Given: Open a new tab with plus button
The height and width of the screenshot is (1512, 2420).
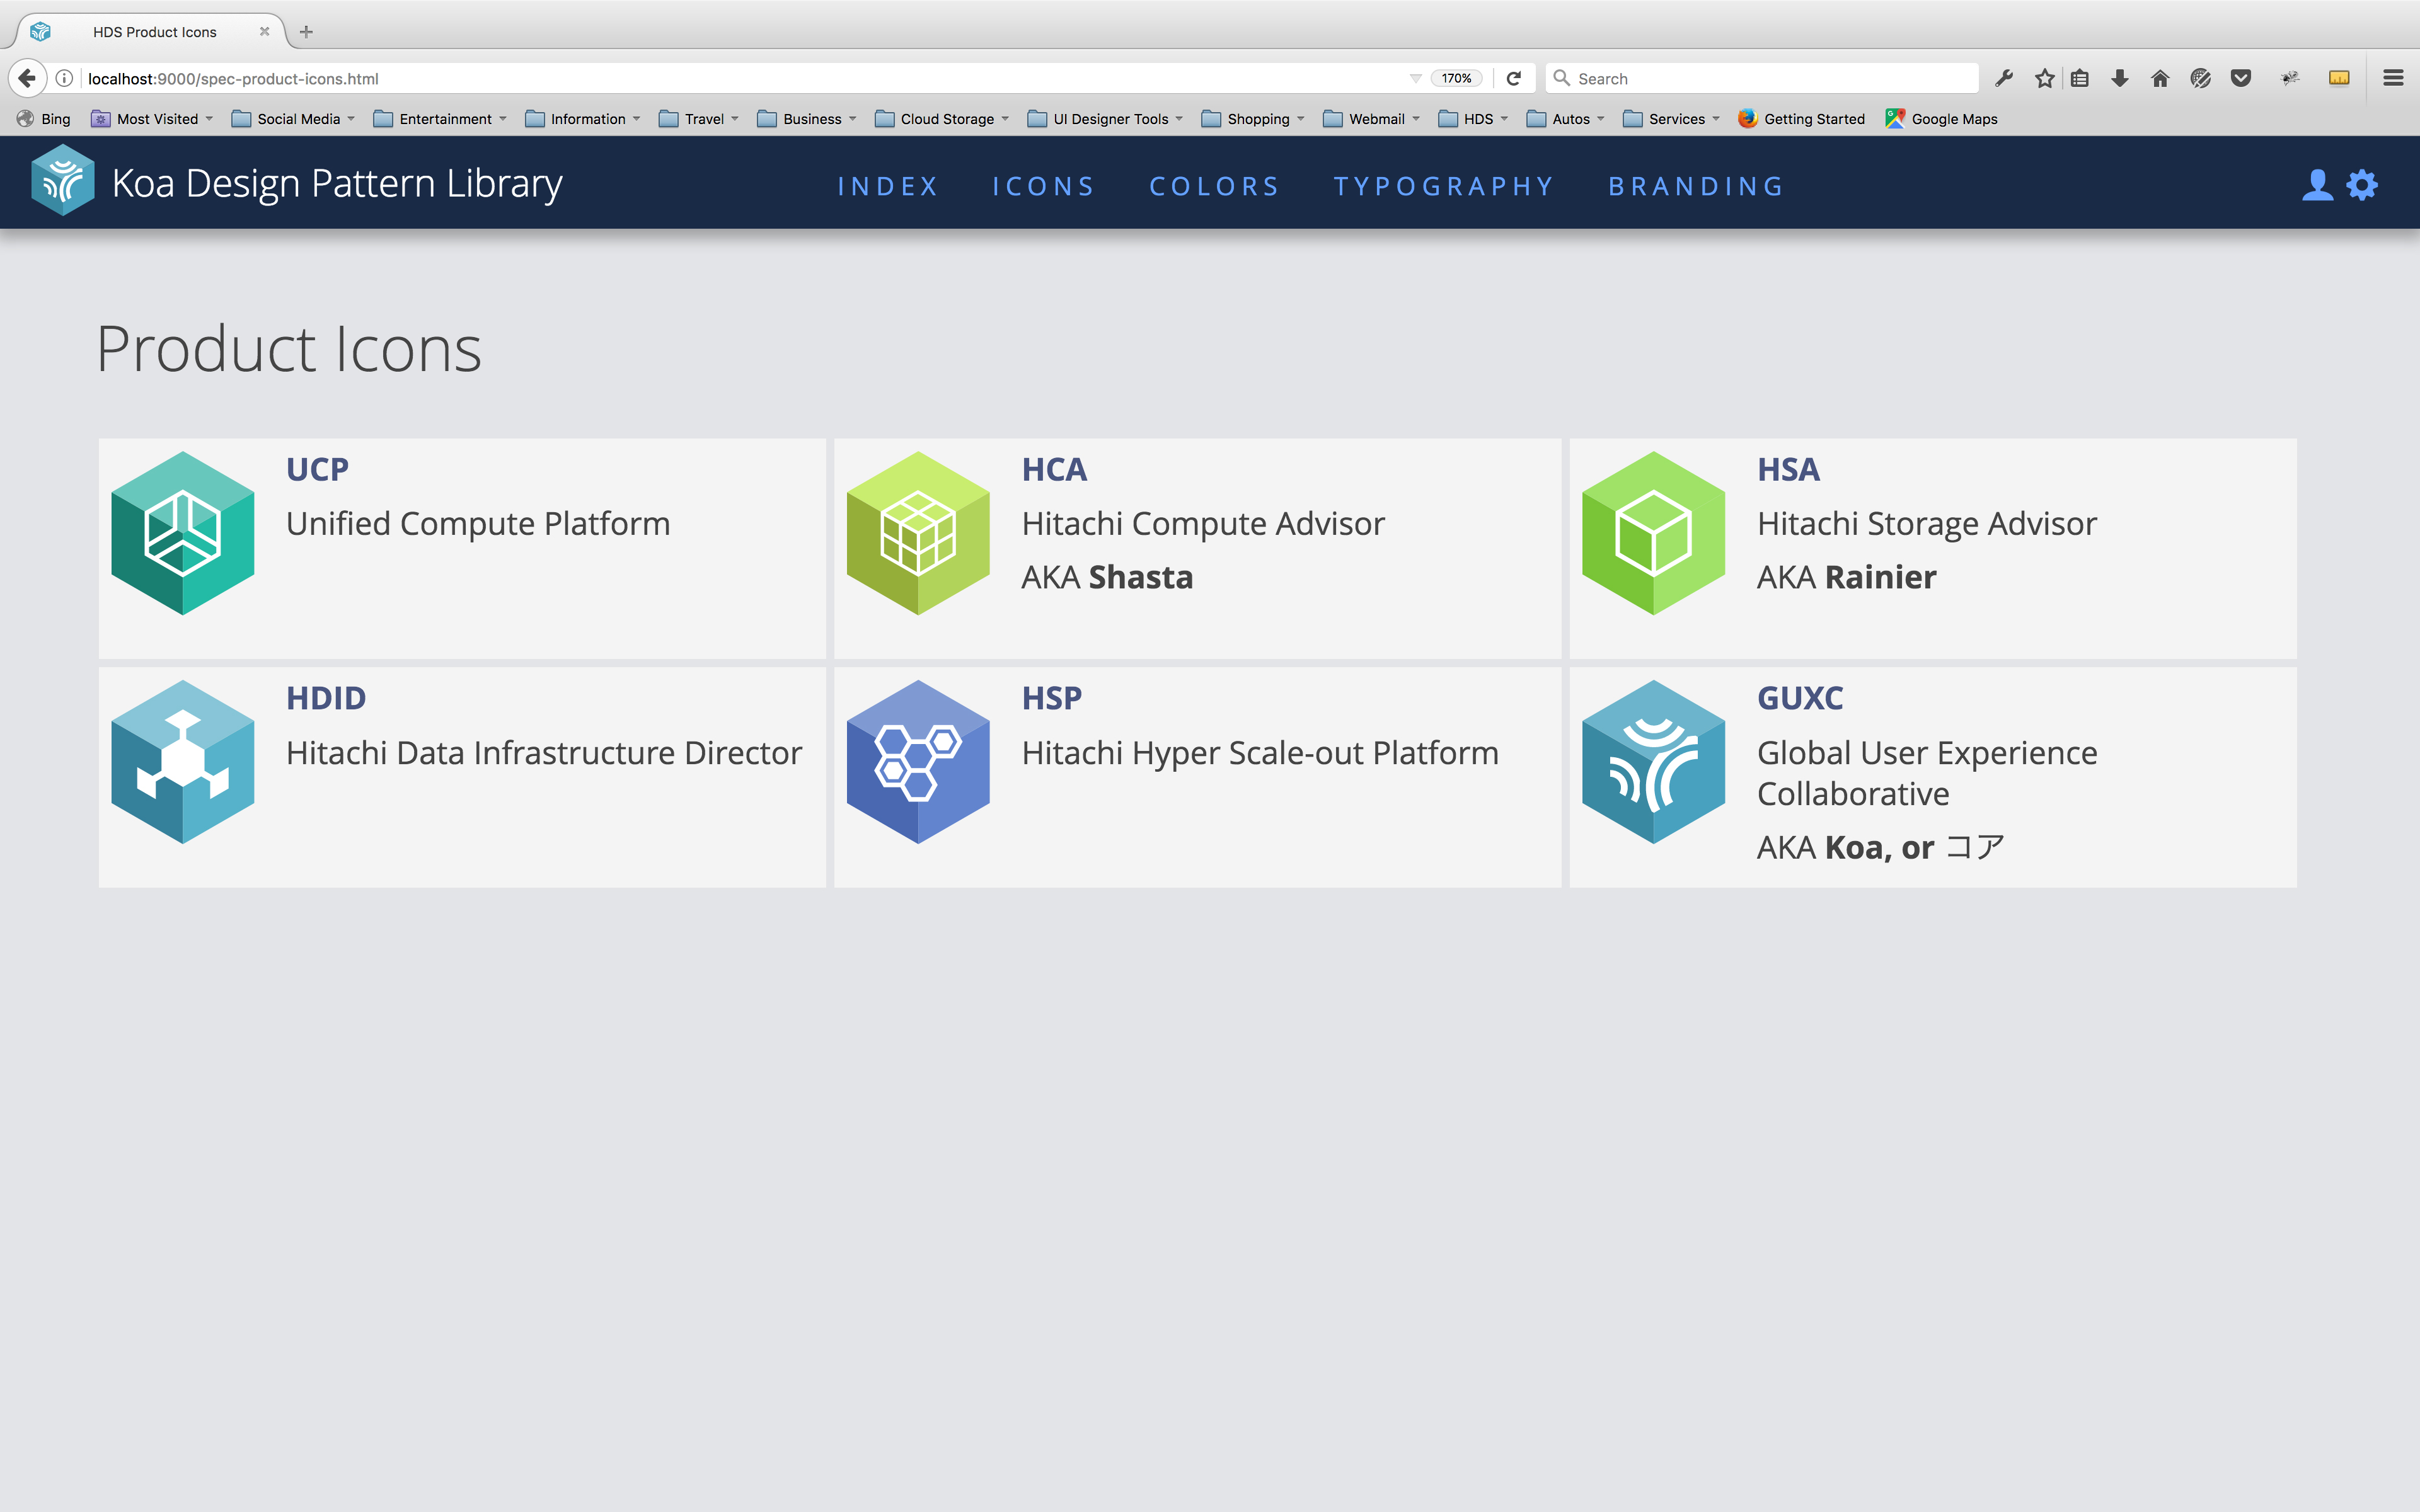Looking at the screenshot, I should click(x=306, y=32).
